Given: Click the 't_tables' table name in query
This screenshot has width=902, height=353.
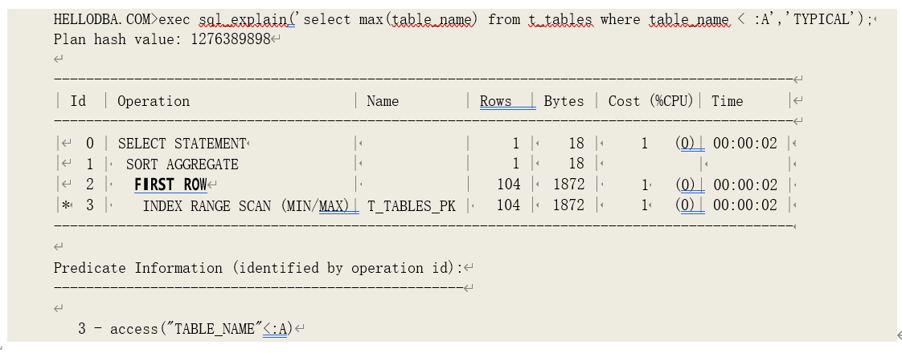Looking at the screenshot, I should tap(560, 19).
